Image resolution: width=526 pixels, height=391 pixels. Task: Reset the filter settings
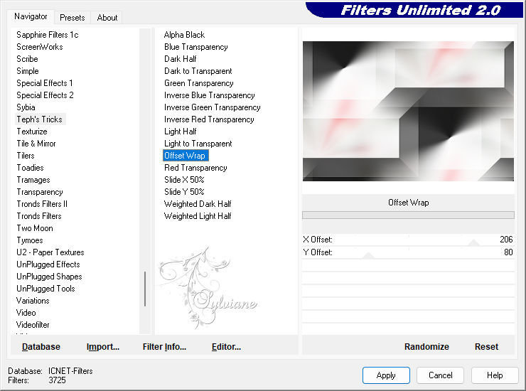click(x=486, y=347)
